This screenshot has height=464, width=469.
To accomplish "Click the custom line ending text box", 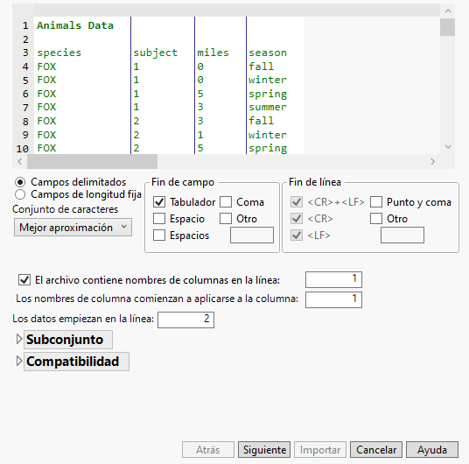I will (402, 235).
